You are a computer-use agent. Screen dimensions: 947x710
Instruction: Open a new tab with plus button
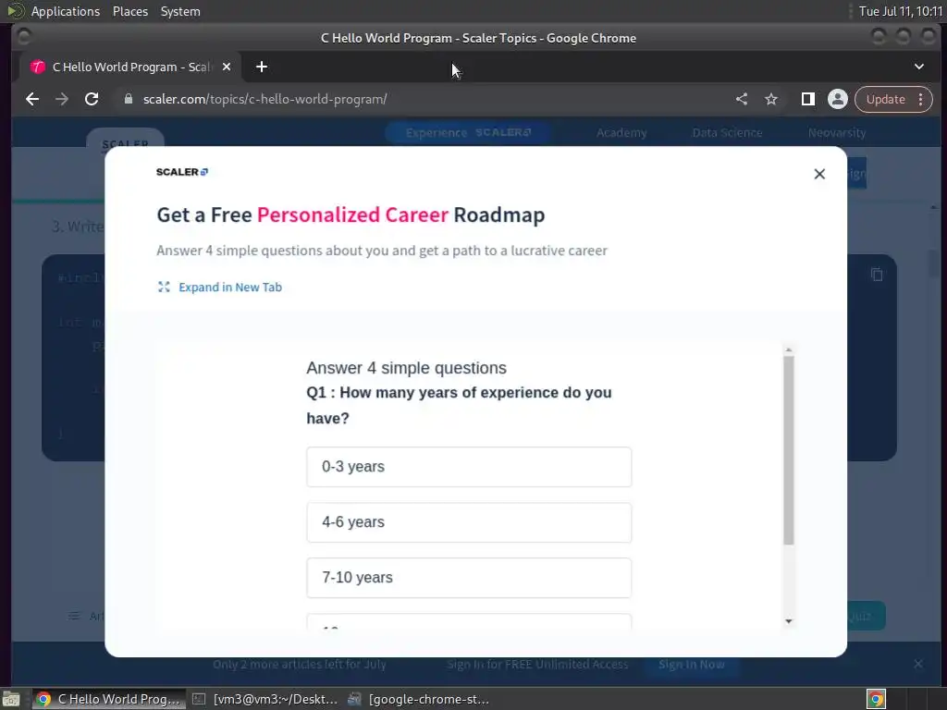pyautogui.click(x=262, y=67)
